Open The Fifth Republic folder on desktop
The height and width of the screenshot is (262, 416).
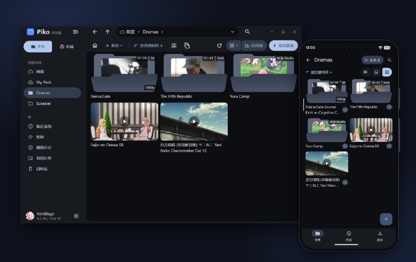point(194,73)
